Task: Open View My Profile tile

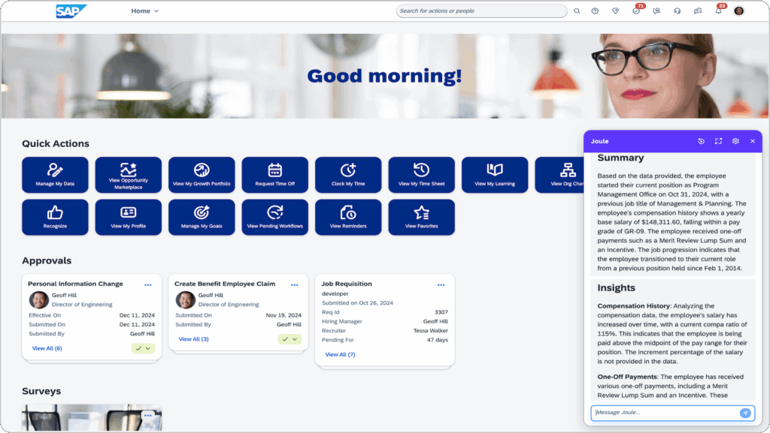Action: coord(128,217)
